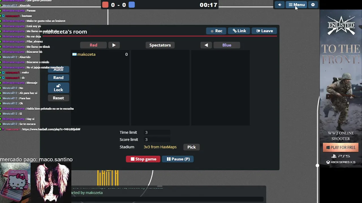This screenshot has width=362, height=203.
Task: Toggle the team Lock button
Action: 58,88
